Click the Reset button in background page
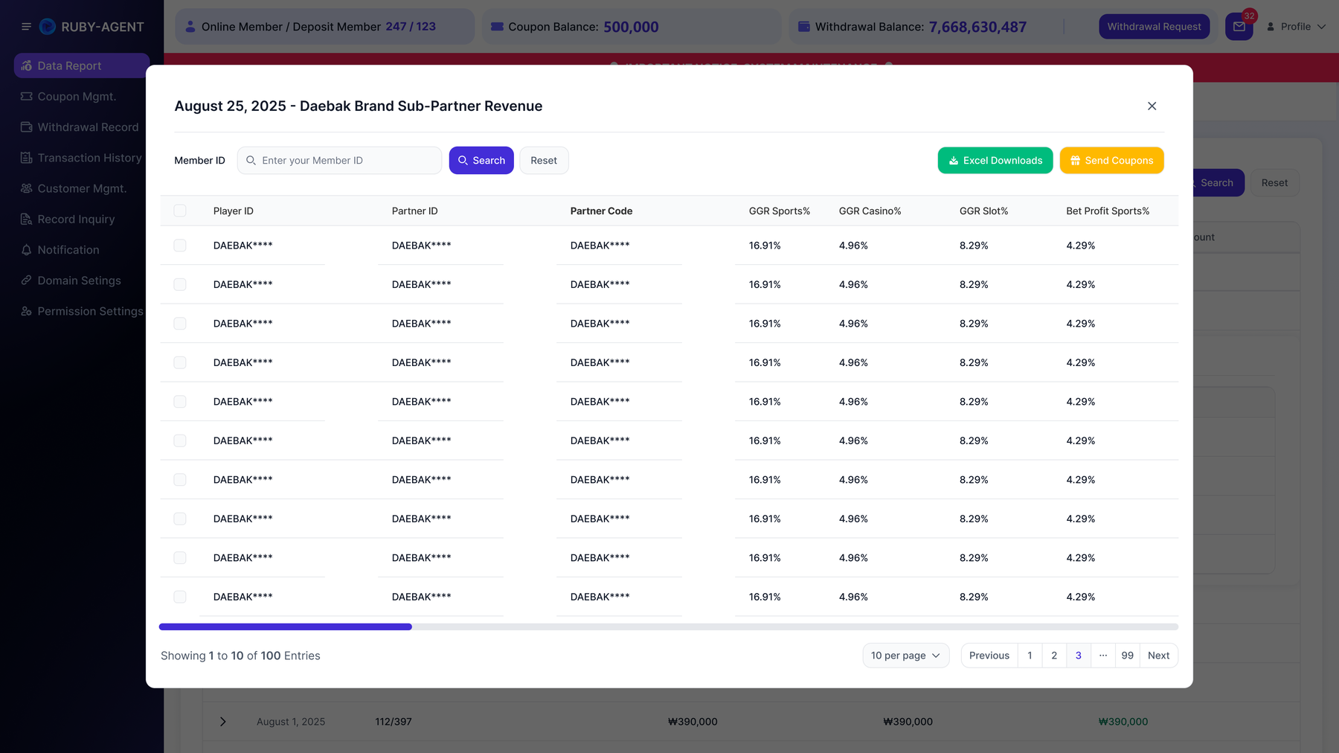This screenshot has width=1339, height=753. tap(1274, 183)
